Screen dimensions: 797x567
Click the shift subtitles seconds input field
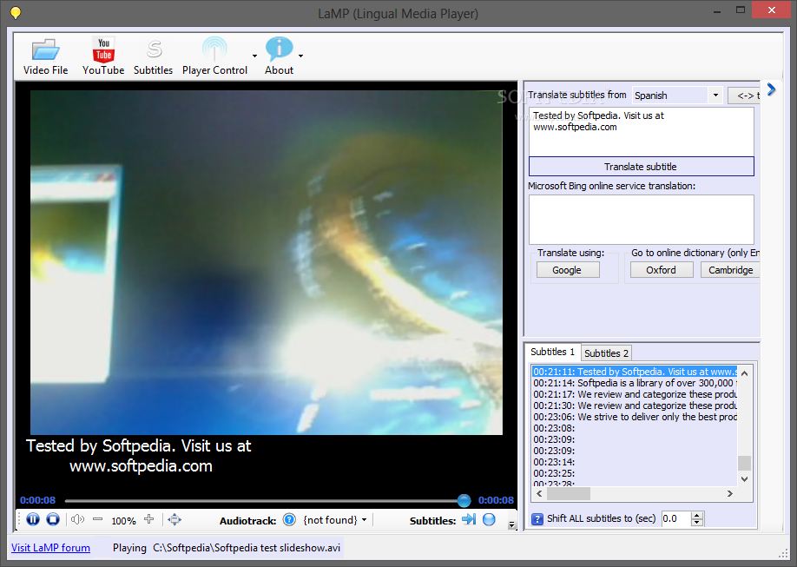[x=676, y=518]
